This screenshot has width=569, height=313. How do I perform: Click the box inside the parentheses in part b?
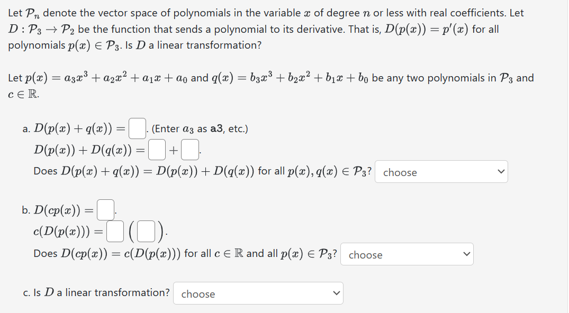(x=145, y=231)
